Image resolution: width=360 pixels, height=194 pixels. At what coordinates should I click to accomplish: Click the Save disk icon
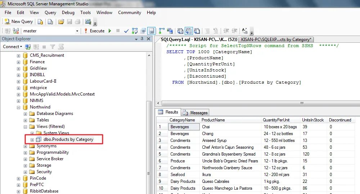point(69,22)
